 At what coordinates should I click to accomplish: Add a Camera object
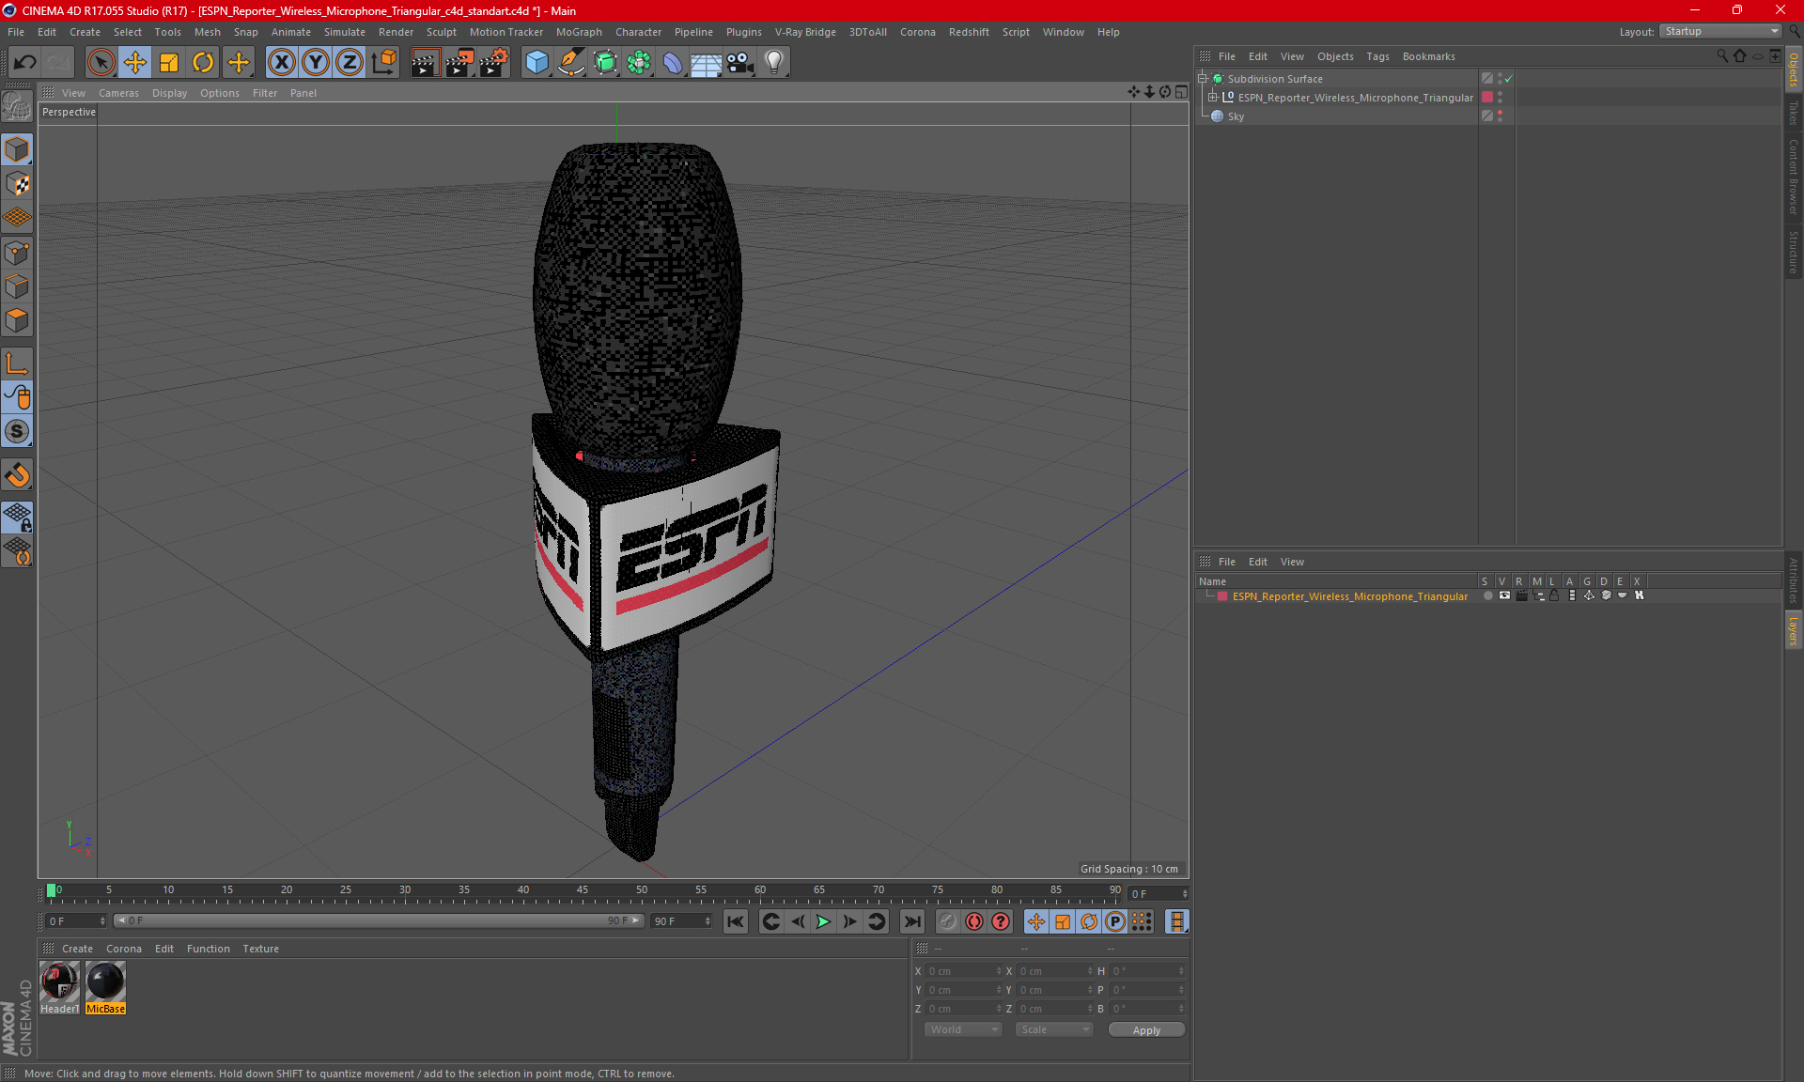[x=740, y=63]
